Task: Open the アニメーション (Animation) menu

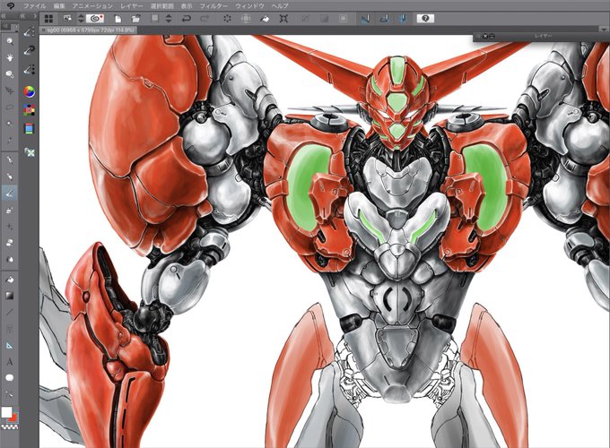Action: coord(92,6)
